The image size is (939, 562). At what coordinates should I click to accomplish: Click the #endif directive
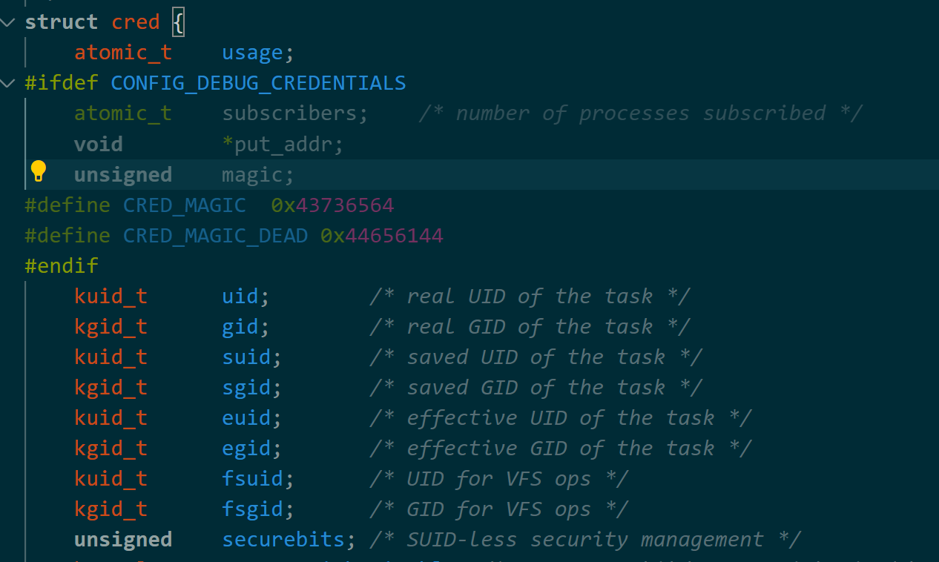pyautogui.click(x=62, y=265)
